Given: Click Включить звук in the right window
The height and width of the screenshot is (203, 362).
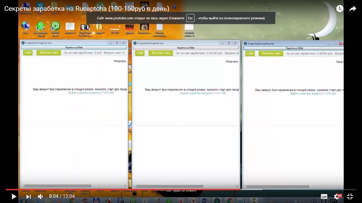Looking at the screenshot, I should coord(271,53).
